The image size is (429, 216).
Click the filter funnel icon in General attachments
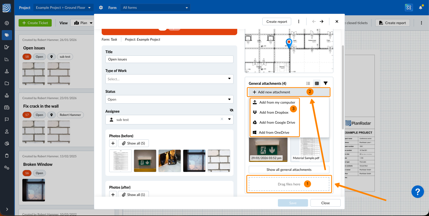coord(326,83)
